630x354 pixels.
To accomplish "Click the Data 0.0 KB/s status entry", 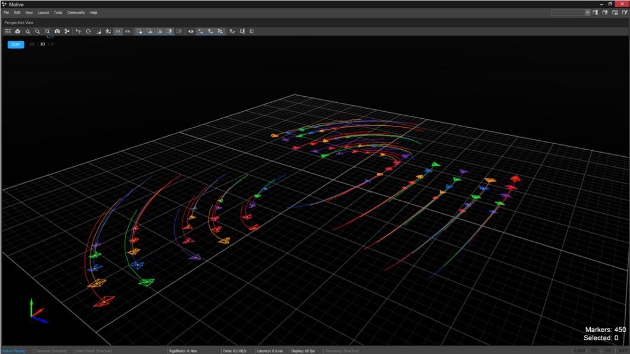I will pos(235,351).
